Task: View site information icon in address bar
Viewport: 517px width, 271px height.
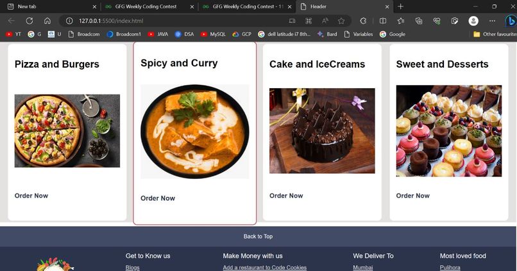Action: pyautogui.click(x=69, y=20)
